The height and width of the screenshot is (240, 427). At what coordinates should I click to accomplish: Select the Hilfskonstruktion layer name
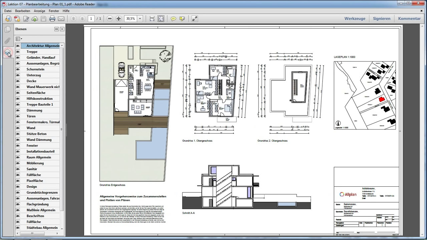pyautogui.click(x=40, y=99)
